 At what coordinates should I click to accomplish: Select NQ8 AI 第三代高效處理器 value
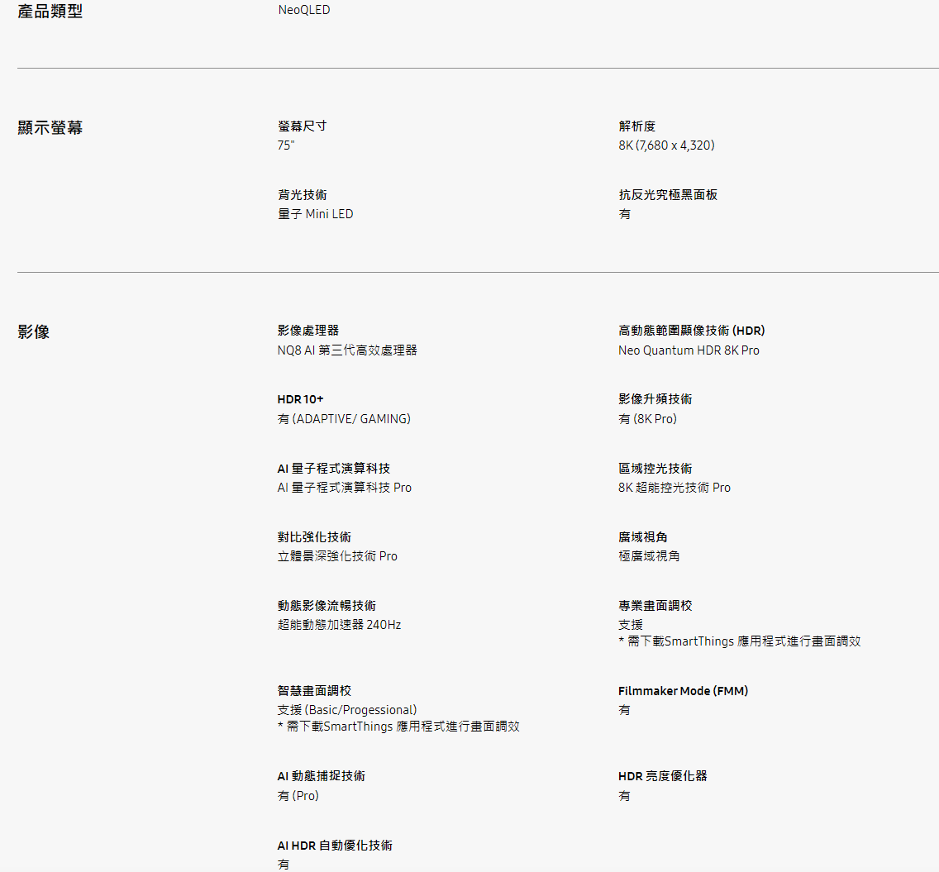point(346,350)
